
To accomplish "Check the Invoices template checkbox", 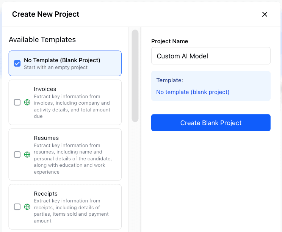I will 17,102.
